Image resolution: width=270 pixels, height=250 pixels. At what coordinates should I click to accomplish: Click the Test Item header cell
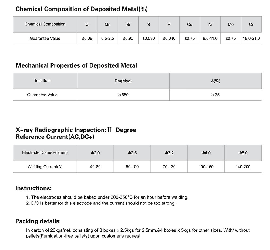click(42, 81)
